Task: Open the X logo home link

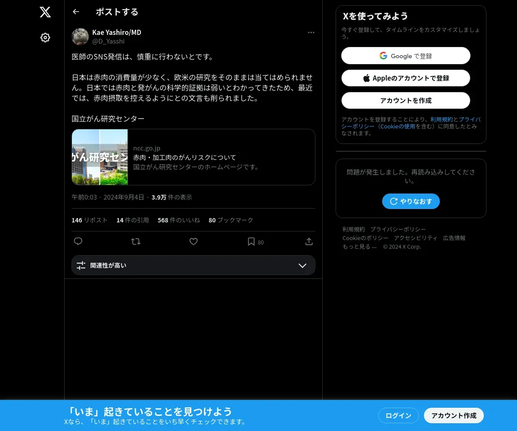Action: coord(45,12)
